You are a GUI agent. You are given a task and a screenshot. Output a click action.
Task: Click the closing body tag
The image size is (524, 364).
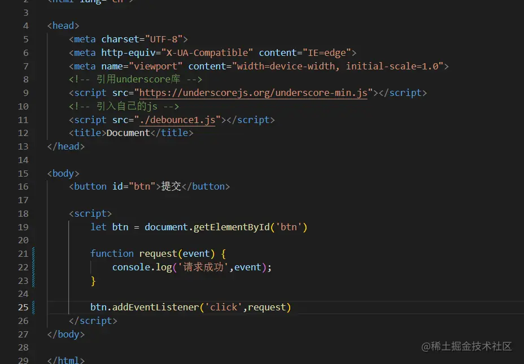(66, 334)
